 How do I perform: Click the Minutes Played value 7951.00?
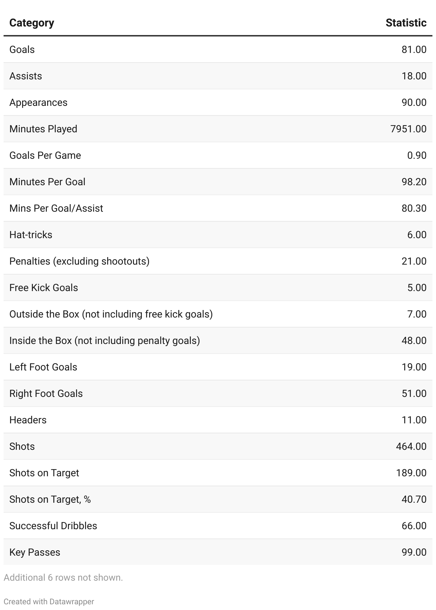(x=408, y=129)
